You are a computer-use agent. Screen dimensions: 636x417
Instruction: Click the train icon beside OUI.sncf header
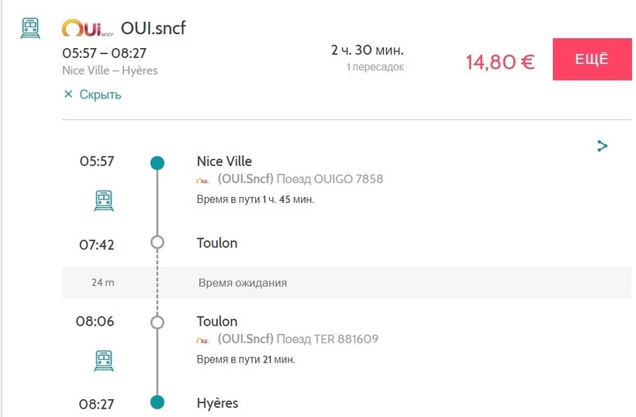click(x=30, y=29)
